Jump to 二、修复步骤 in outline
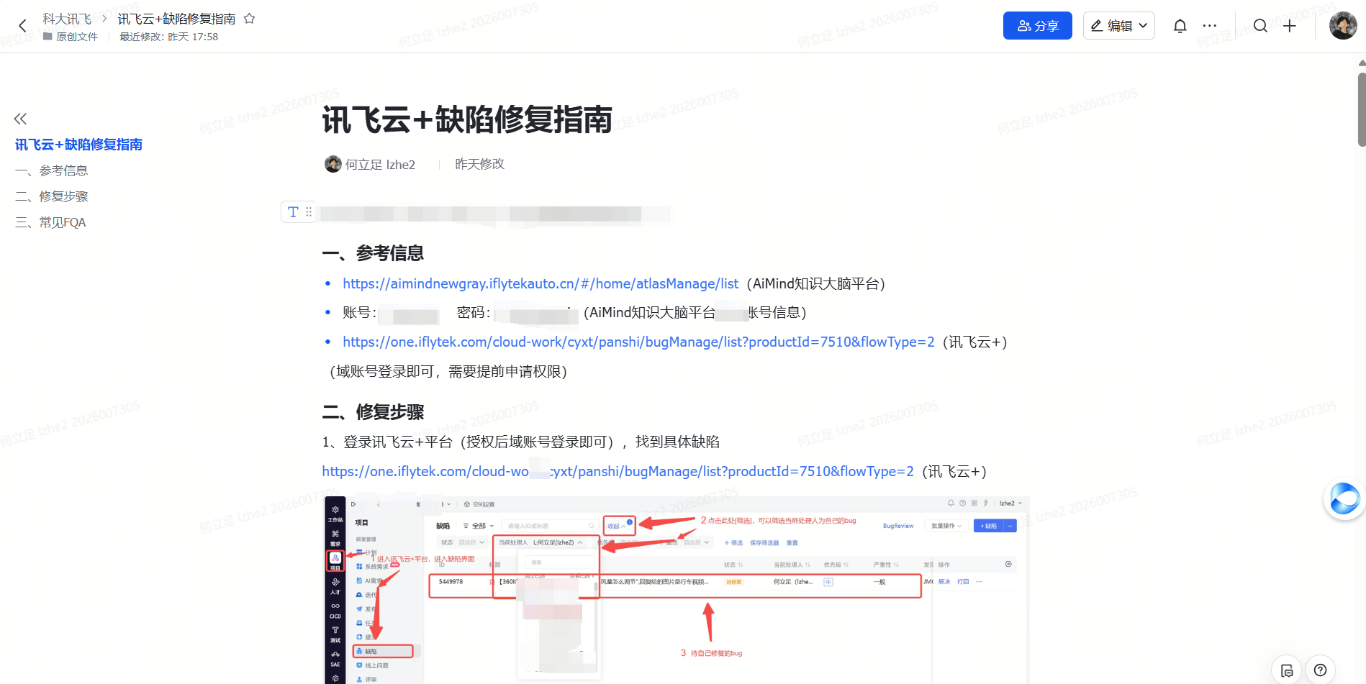This screenshot has height=684, width=1366. pyautogui.click(x=51, y=196)
